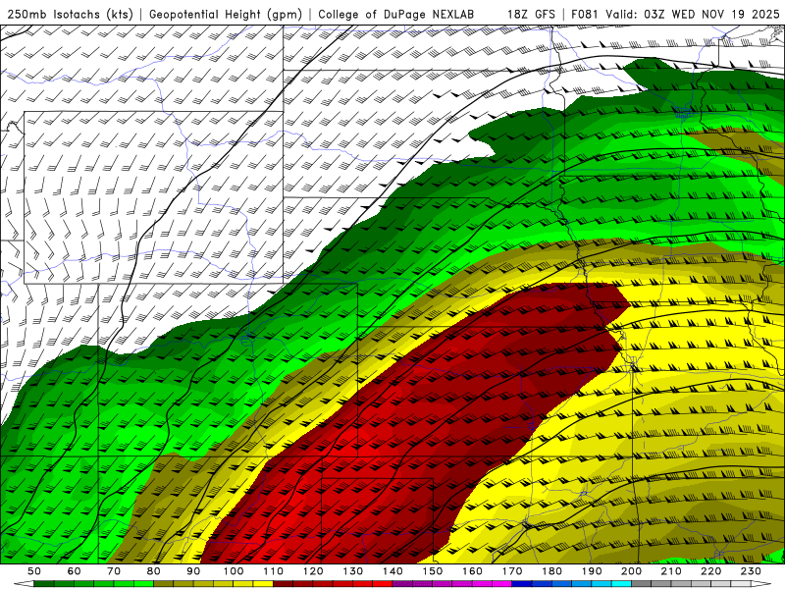785x589 pixels.
Task: Click the 'Geopotential Height (gpm)' header text
Action: pyautogui.click(x=226, y=14)
